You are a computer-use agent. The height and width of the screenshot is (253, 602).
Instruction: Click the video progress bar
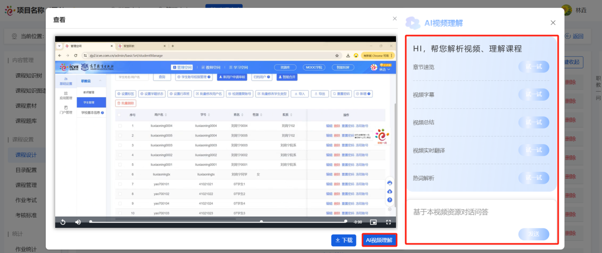[x=217, y=222]
